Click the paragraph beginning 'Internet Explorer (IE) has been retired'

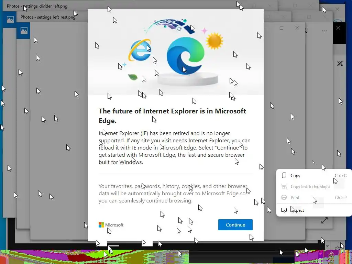coord(175,147)
